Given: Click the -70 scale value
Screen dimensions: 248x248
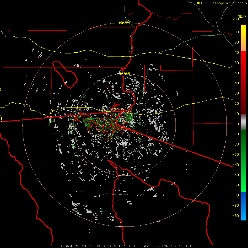Looking at the screenshot, I should click(x=236, y=195).
